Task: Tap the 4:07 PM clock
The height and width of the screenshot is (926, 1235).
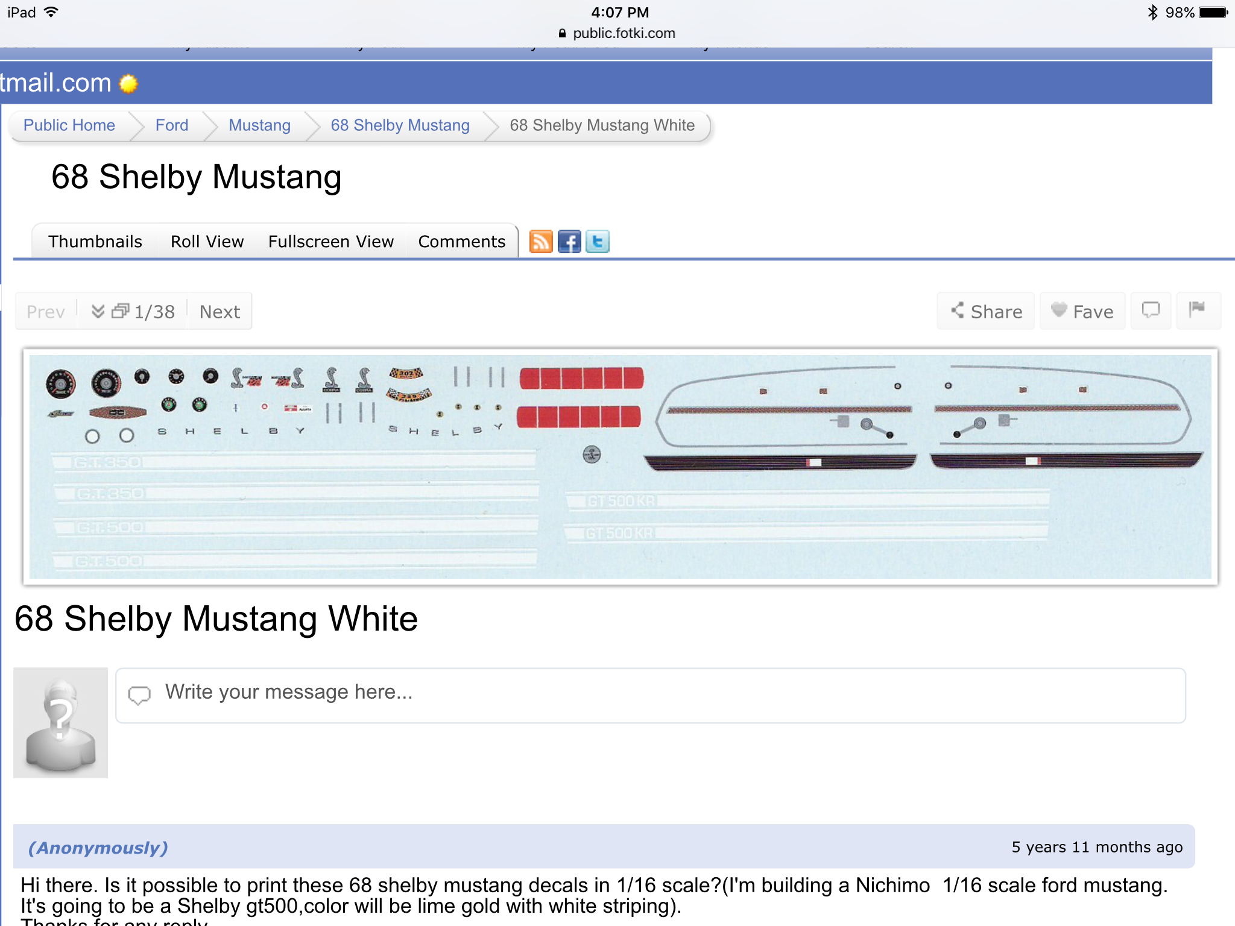Action: coord(620,12)
